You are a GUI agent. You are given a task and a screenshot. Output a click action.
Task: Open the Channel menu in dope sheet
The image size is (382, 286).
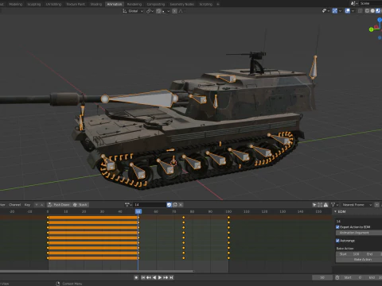[15, 205]
